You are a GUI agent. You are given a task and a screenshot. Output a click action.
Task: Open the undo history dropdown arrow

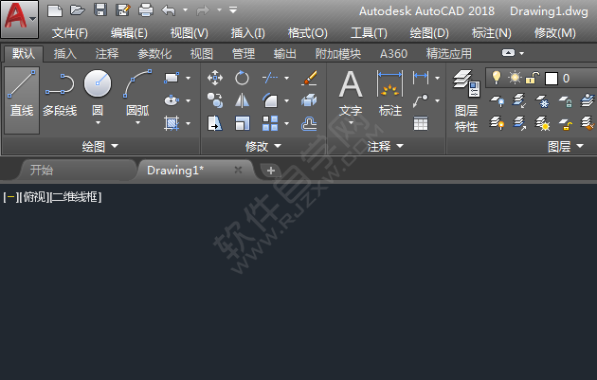click(x=186, y=10)
